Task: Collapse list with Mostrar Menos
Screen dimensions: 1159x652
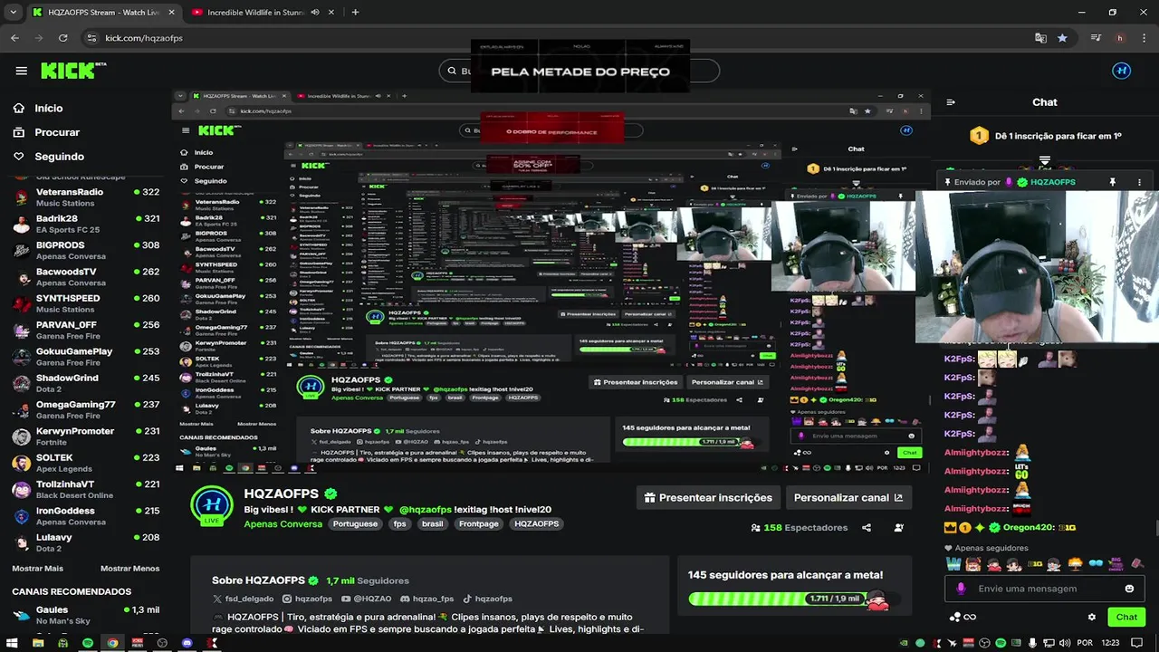Action: tap(129, 569)
